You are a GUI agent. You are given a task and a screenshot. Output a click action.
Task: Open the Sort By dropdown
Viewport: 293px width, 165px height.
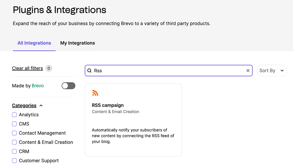pyautogui.click(x=272, y=71)
